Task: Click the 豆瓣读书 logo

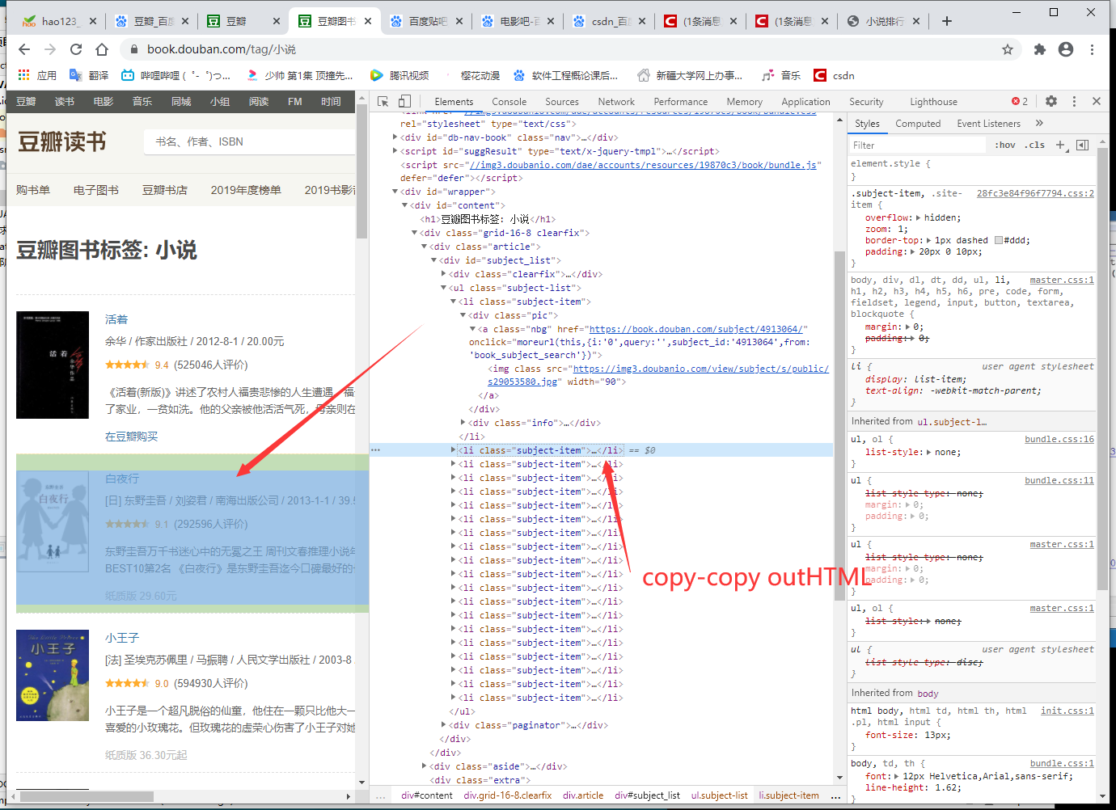Action: (x=62, y=142)
